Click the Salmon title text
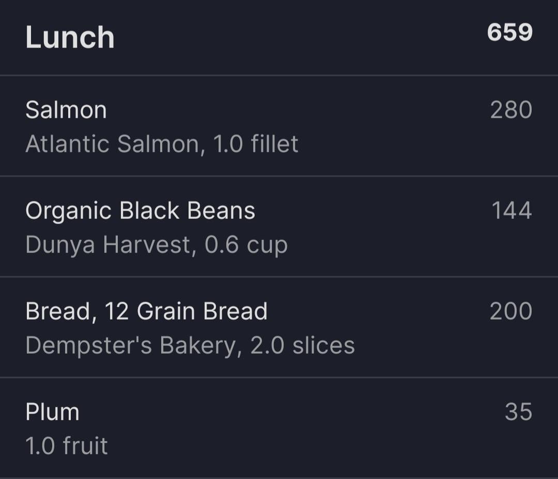The image size is (558, 479). point(66,109)
